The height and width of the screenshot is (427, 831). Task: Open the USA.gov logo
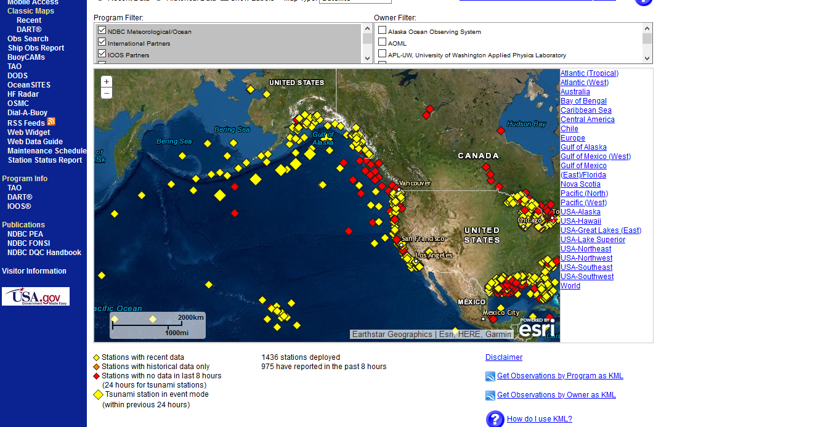tap(36, 296)
